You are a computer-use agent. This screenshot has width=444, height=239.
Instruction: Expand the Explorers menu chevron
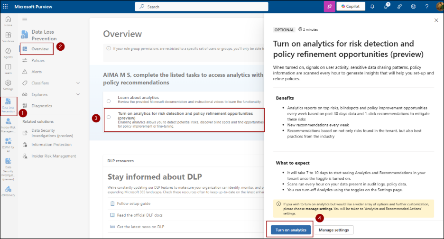point(78,94)
